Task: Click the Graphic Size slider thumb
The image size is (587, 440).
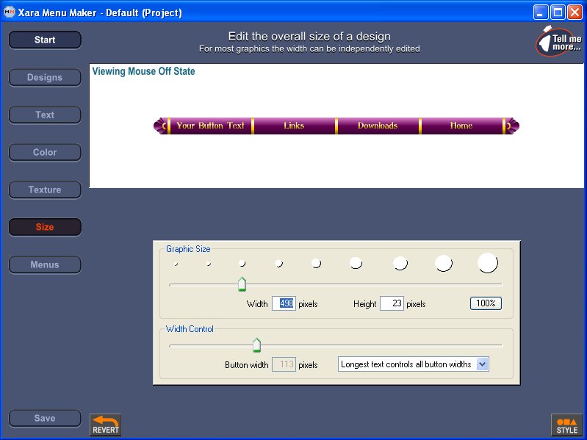Action: click(242, 284)
